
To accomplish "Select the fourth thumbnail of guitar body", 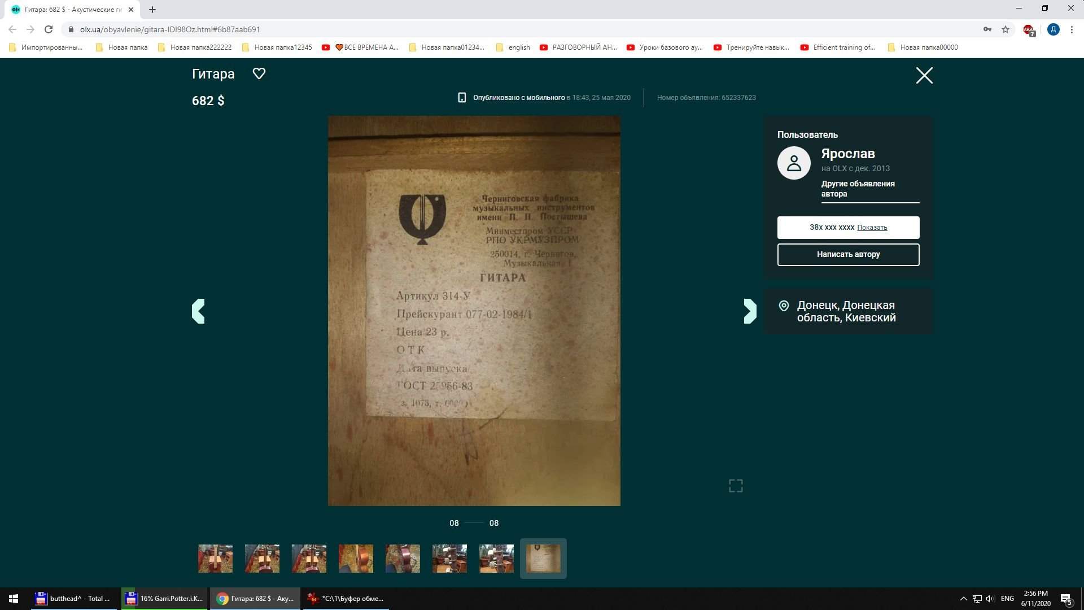I will click(x=356, y=559).
